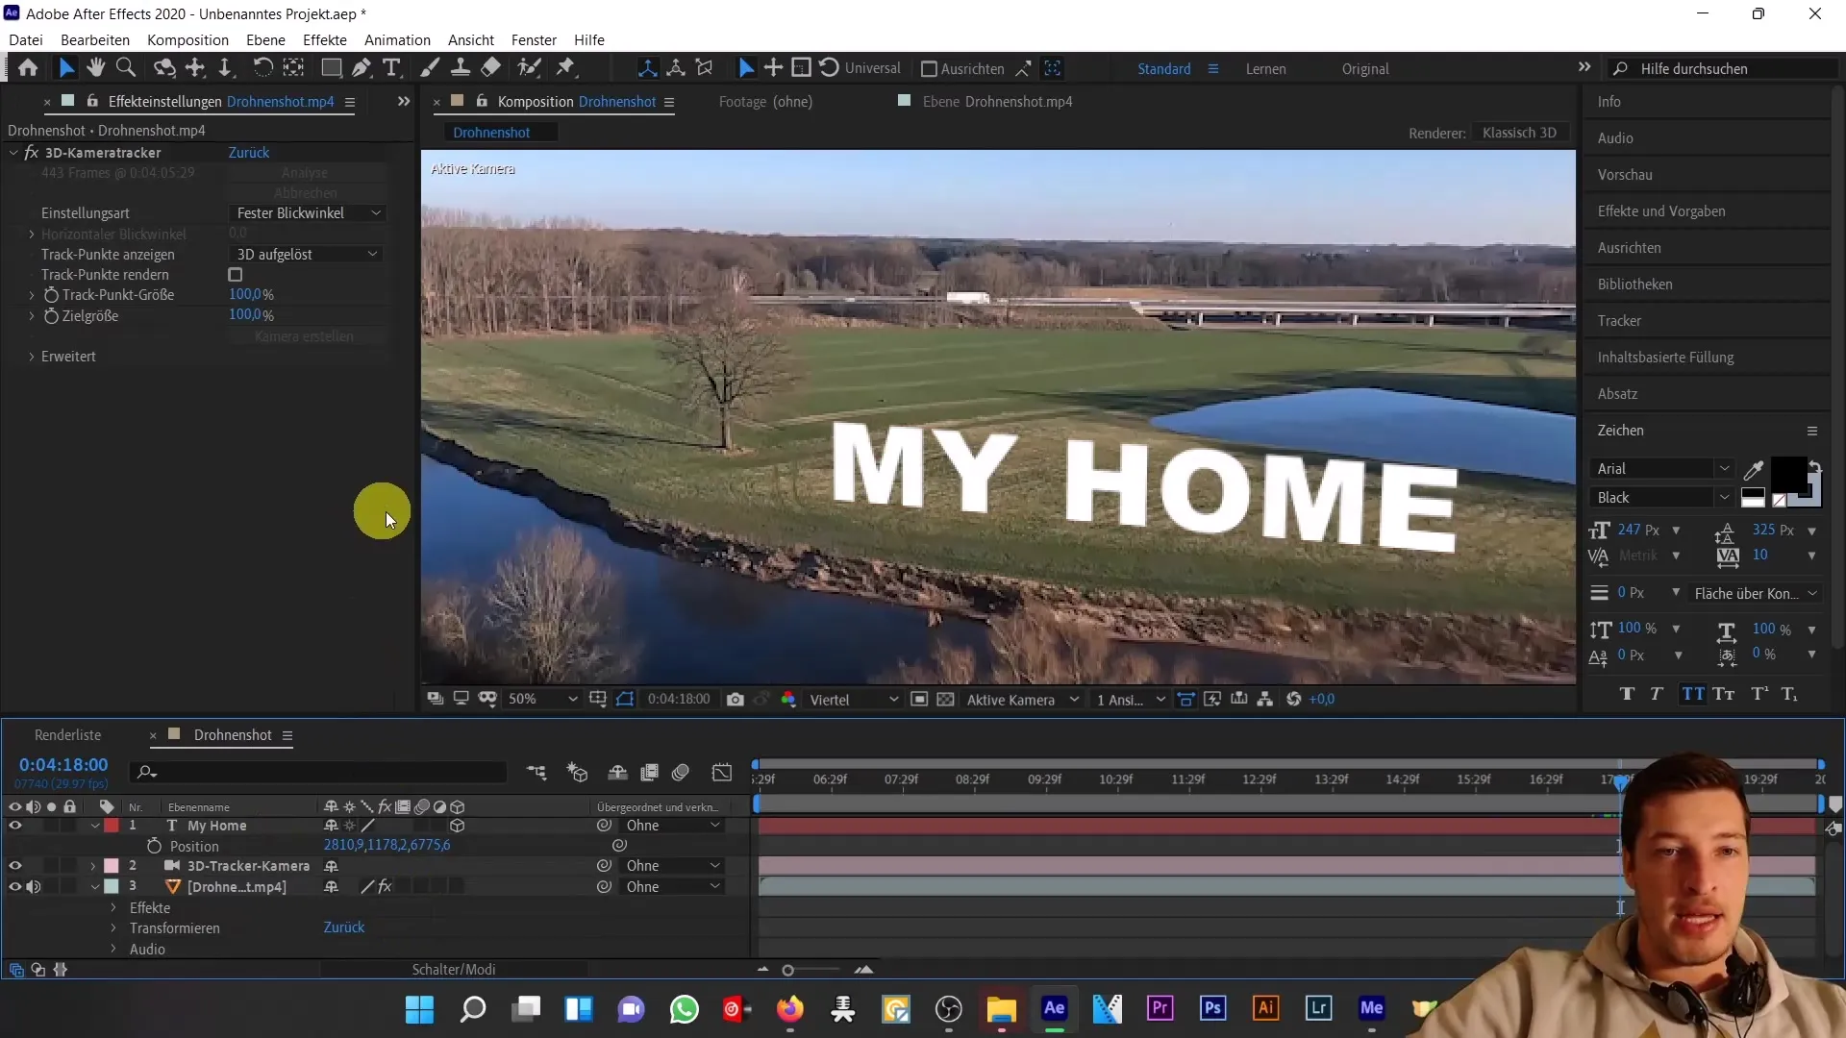Select the Selection arrow tool

pos(65,68)
